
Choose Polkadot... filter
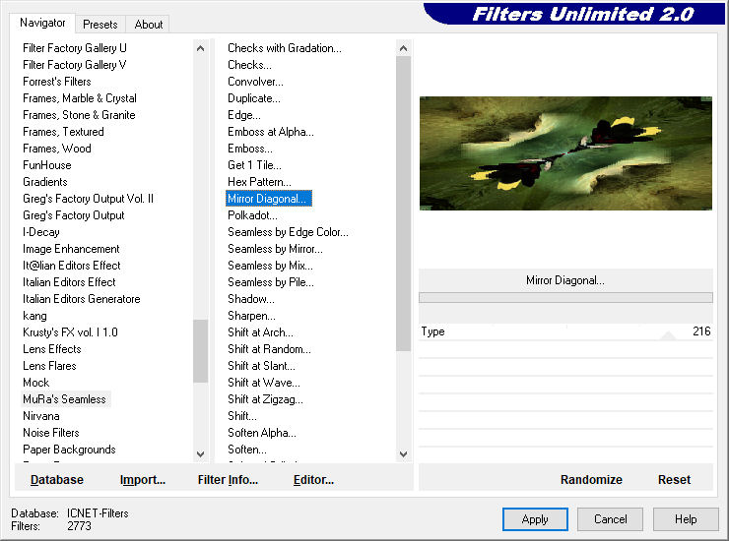pyautogui.click(x=252, y=215)
